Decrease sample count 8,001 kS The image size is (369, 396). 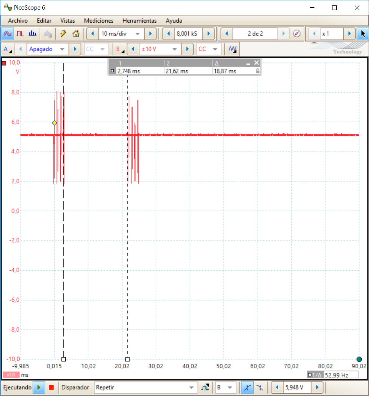point(168,33)
